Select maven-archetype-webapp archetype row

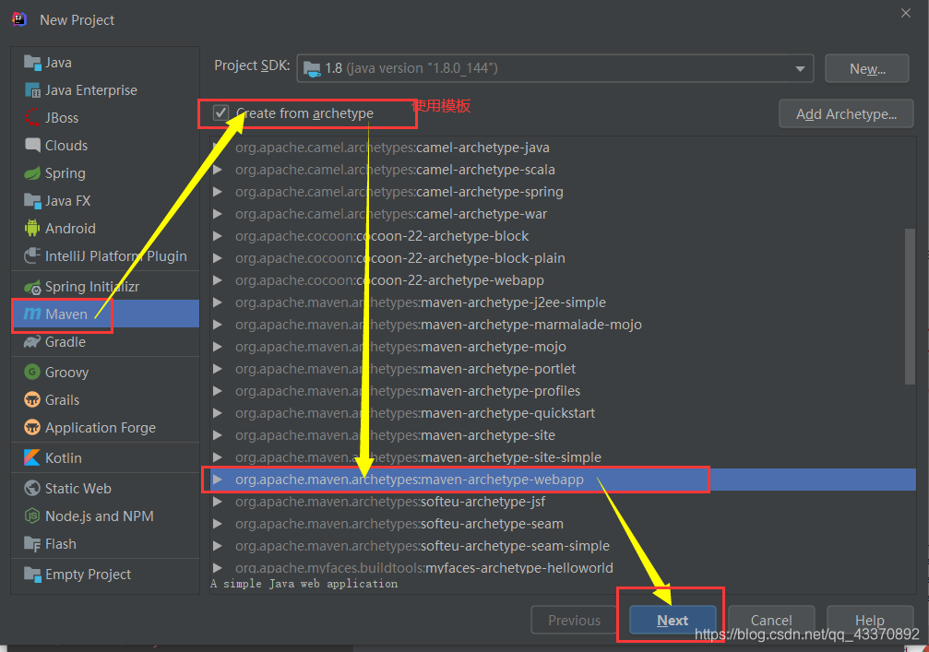click(563, 479)
